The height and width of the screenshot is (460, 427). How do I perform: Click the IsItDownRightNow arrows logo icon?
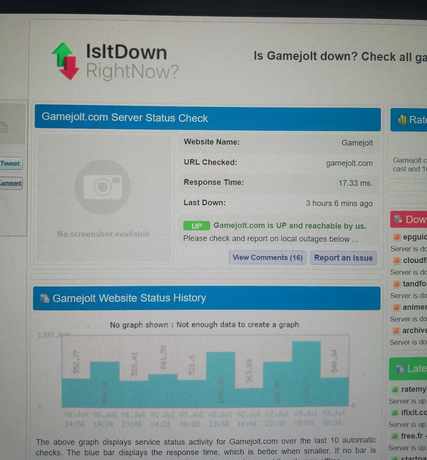tap(66, 61)
